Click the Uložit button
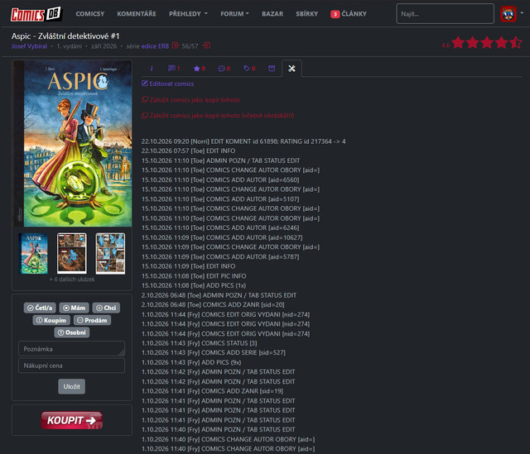Viewport: 530px width, 454px height. pos(72,386)
